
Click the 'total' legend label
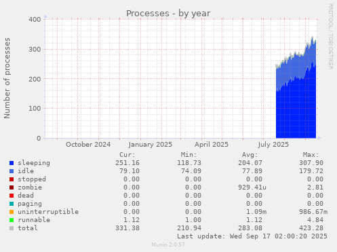pyautogui.click(x=28, y=228)
